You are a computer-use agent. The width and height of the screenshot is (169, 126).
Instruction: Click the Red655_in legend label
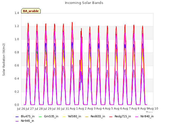(x=98, y=116)
